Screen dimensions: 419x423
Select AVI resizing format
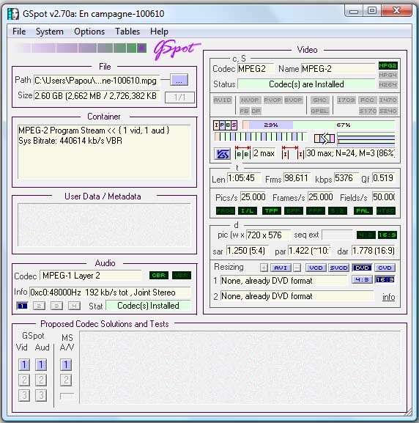coord(281,268)
